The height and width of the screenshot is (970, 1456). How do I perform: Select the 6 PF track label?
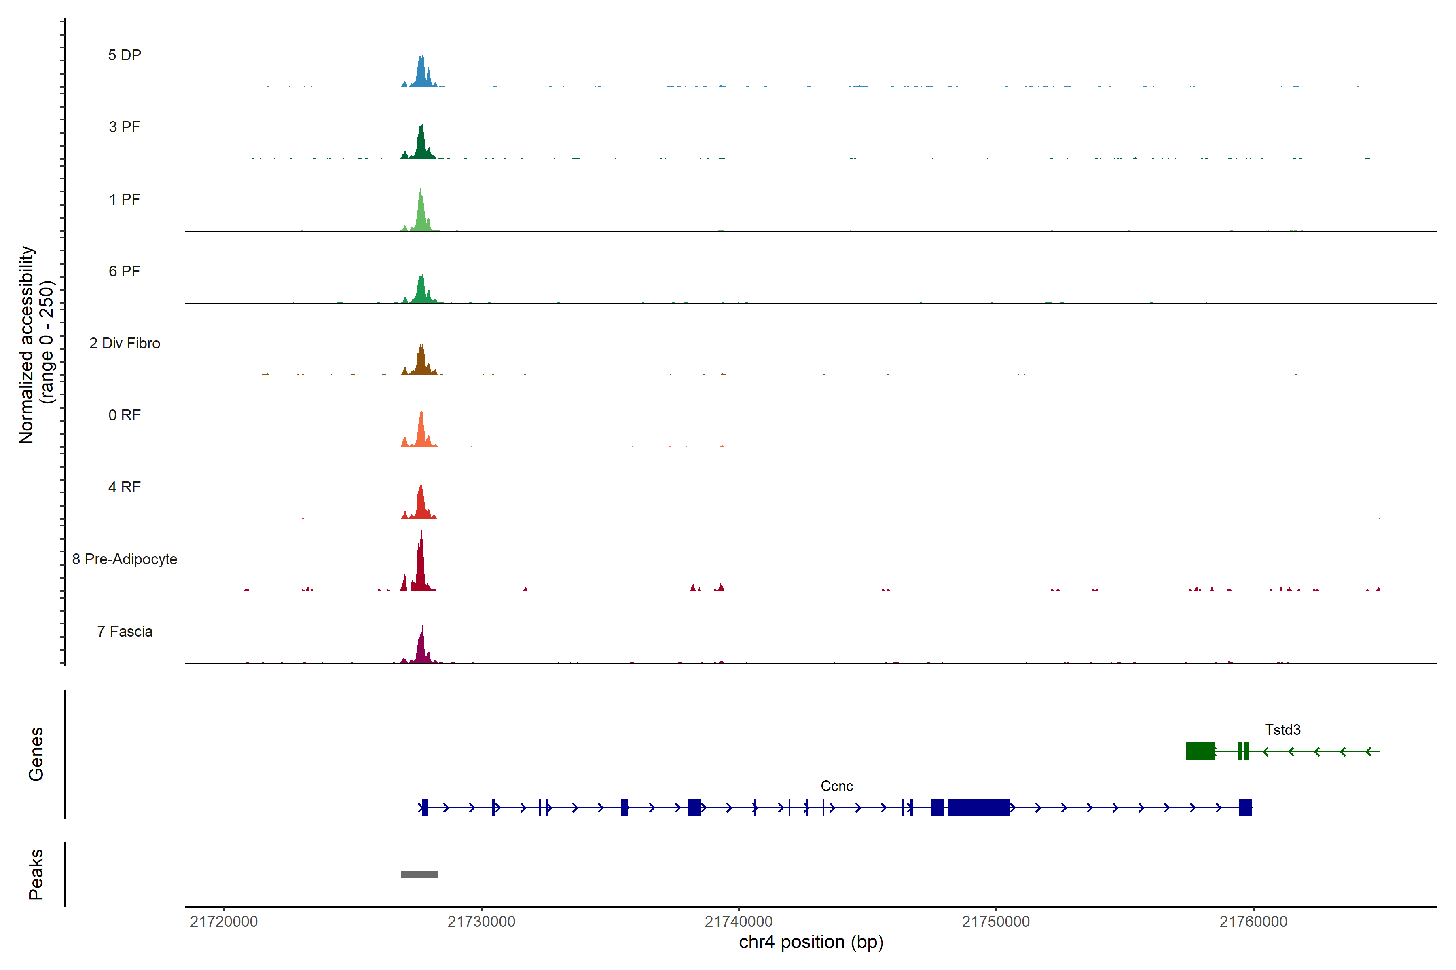click(125, 271)
